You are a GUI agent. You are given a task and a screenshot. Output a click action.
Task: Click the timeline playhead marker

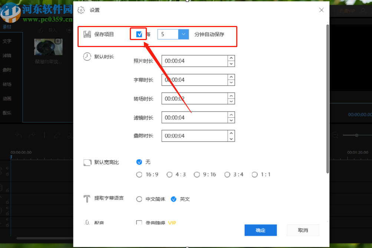click(11, 157)
